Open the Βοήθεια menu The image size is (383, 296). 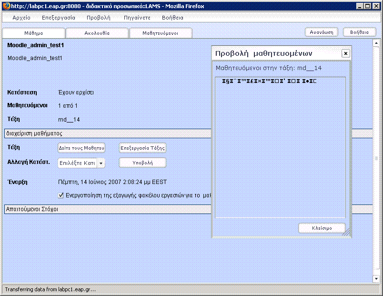pyautogui.click(x=172, y=18)
